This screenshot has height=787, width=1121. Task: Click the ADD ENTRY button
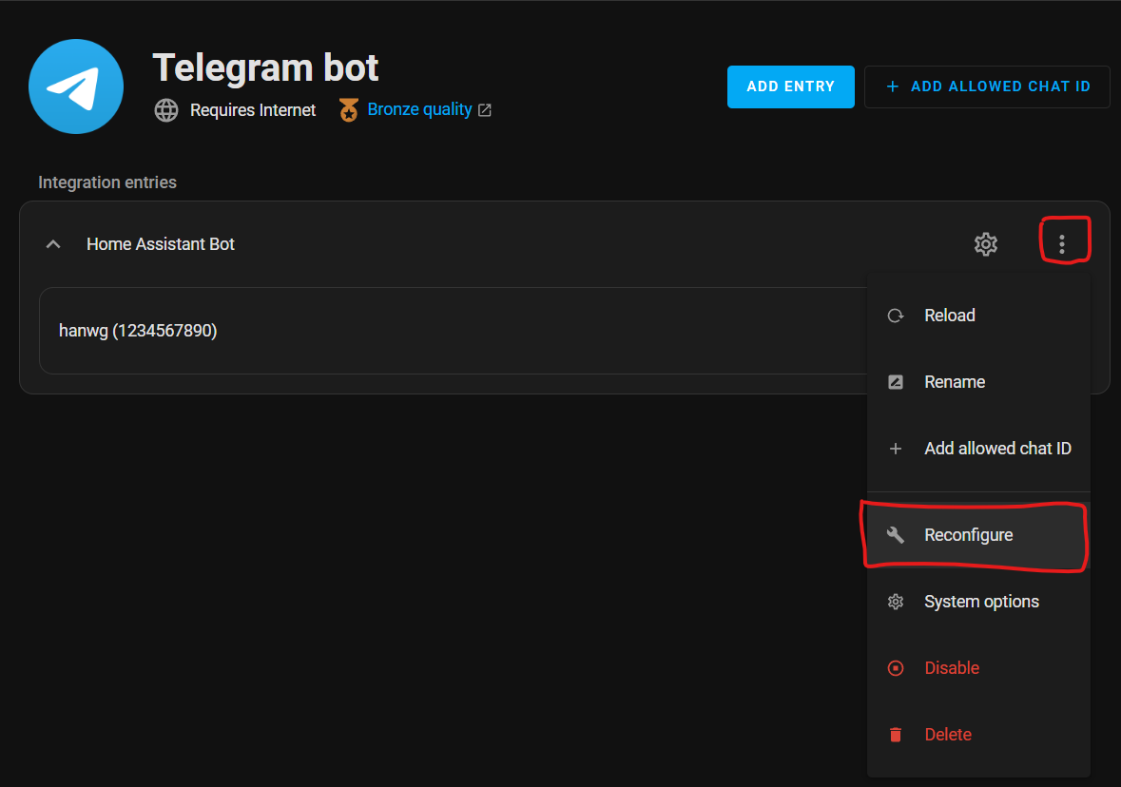[x=791, y=86]
